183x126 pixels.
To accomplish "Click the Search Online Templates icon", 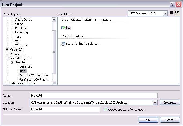I will 63,44.
